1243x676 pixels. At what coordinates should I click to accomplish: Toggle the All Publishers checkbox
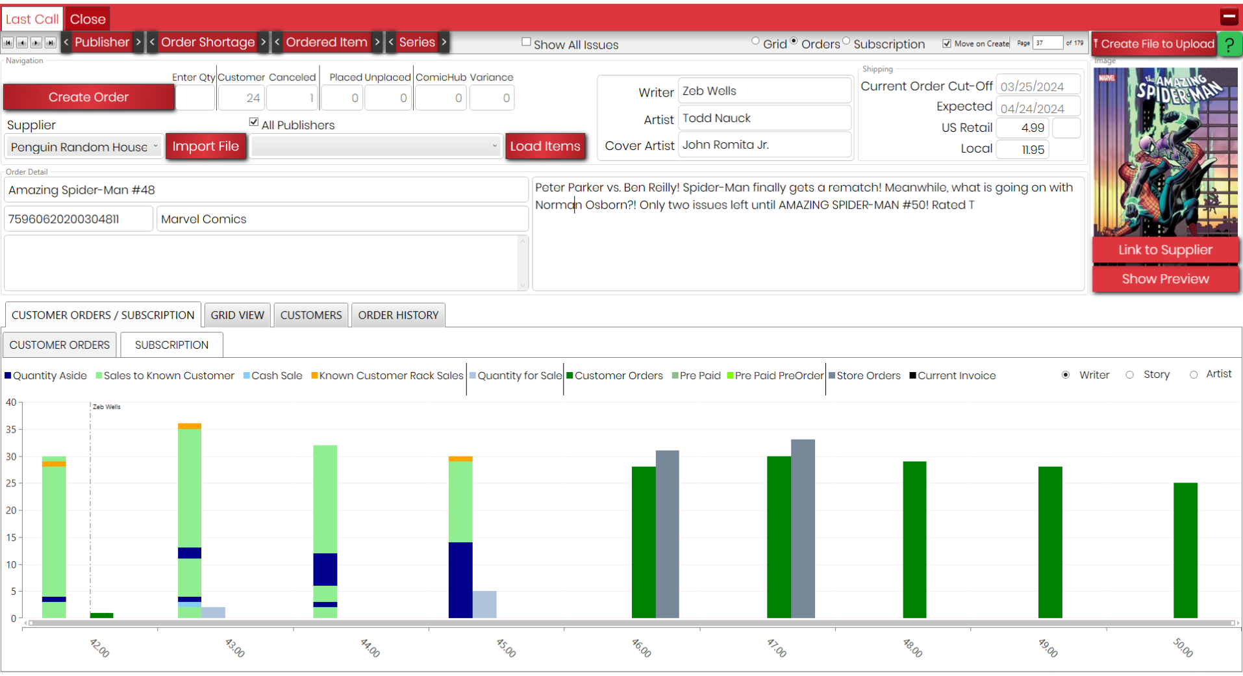[x=254, y=122]
